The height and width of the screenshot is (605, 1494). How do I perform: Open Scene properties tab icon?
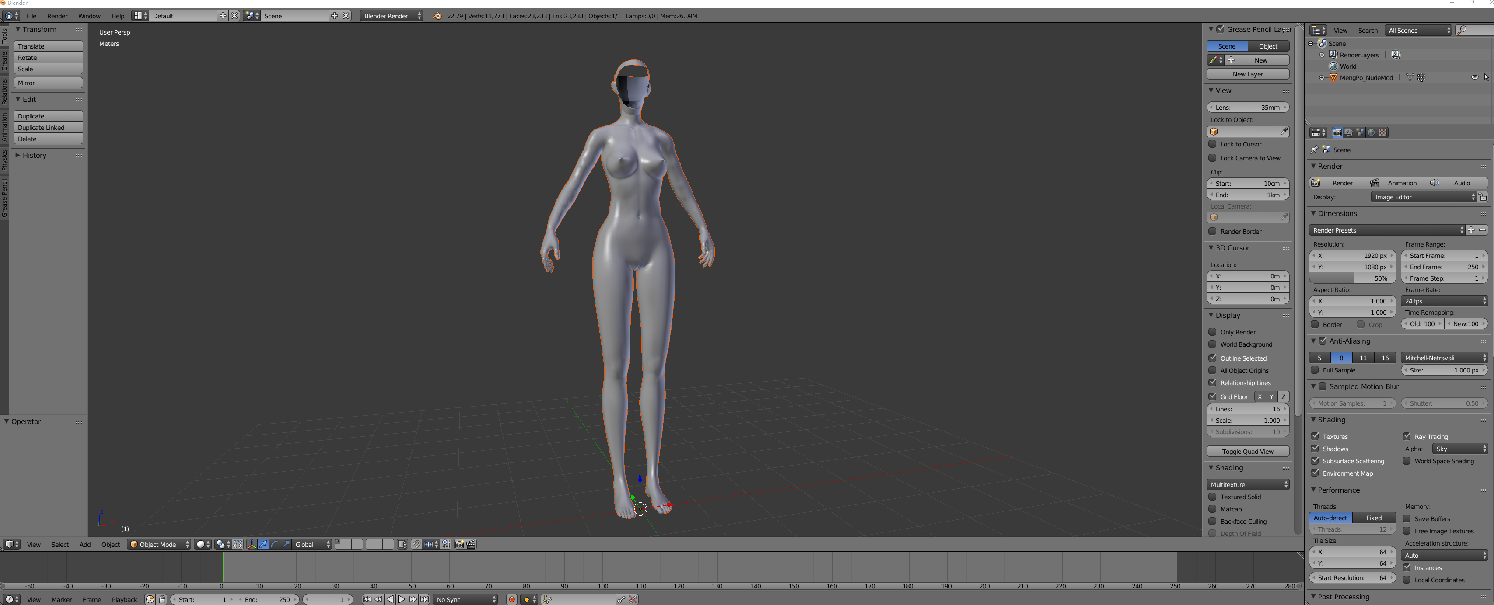click(x=1360, y=133)
